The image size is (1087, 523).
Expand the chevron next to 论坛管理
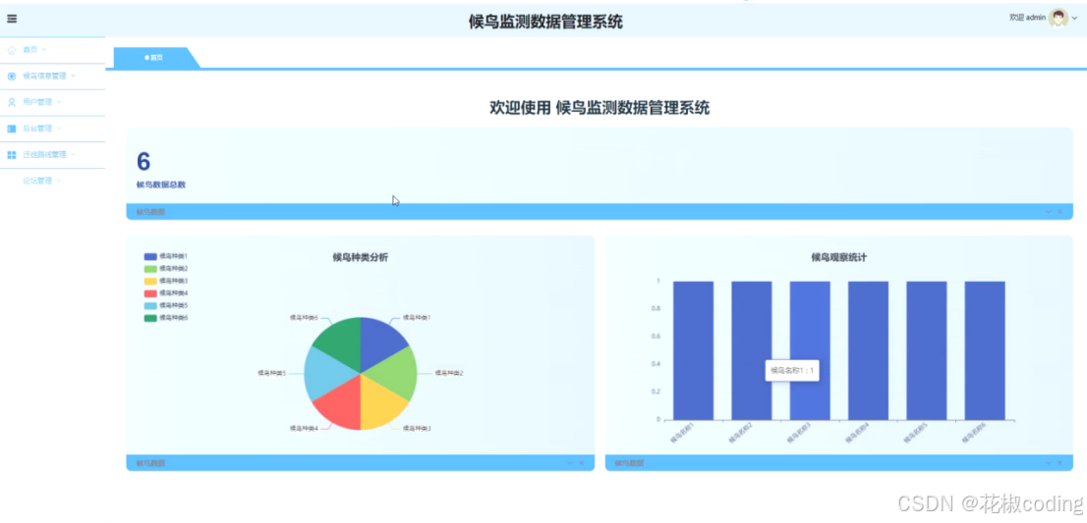pyautogui.click(x=59, y=182)
